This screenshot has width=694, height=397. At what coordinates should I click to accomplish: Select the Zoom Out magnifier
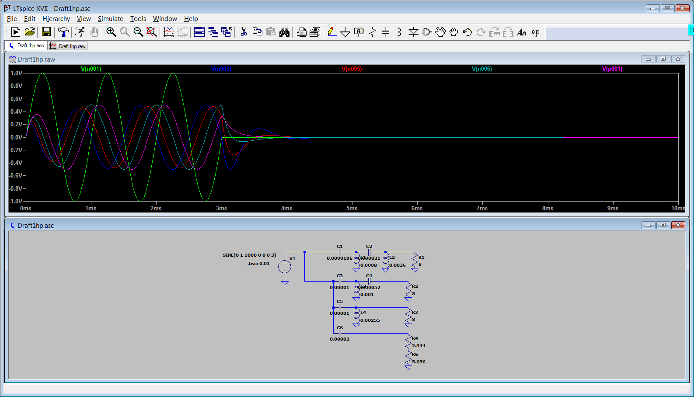coord(138,32)
